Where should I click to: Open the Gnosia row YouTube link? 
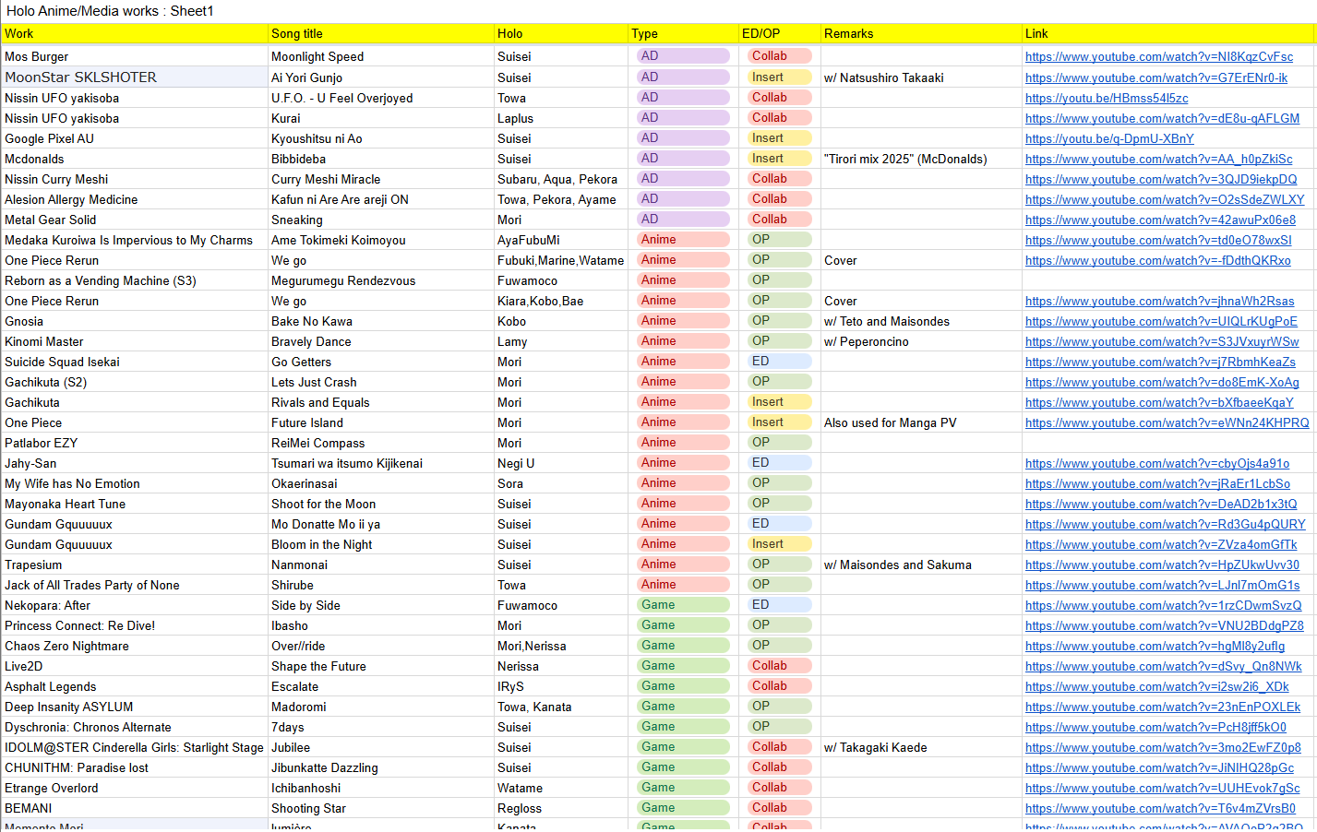1161,321
